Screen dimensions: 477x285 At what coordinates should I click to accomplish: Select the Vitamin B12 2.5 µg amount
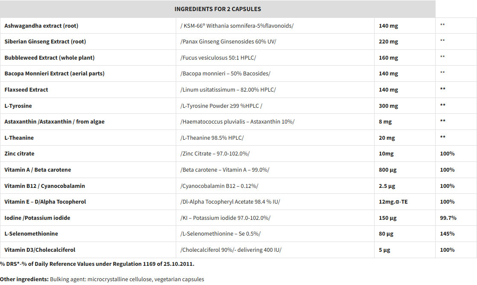[x=387, y=186]
